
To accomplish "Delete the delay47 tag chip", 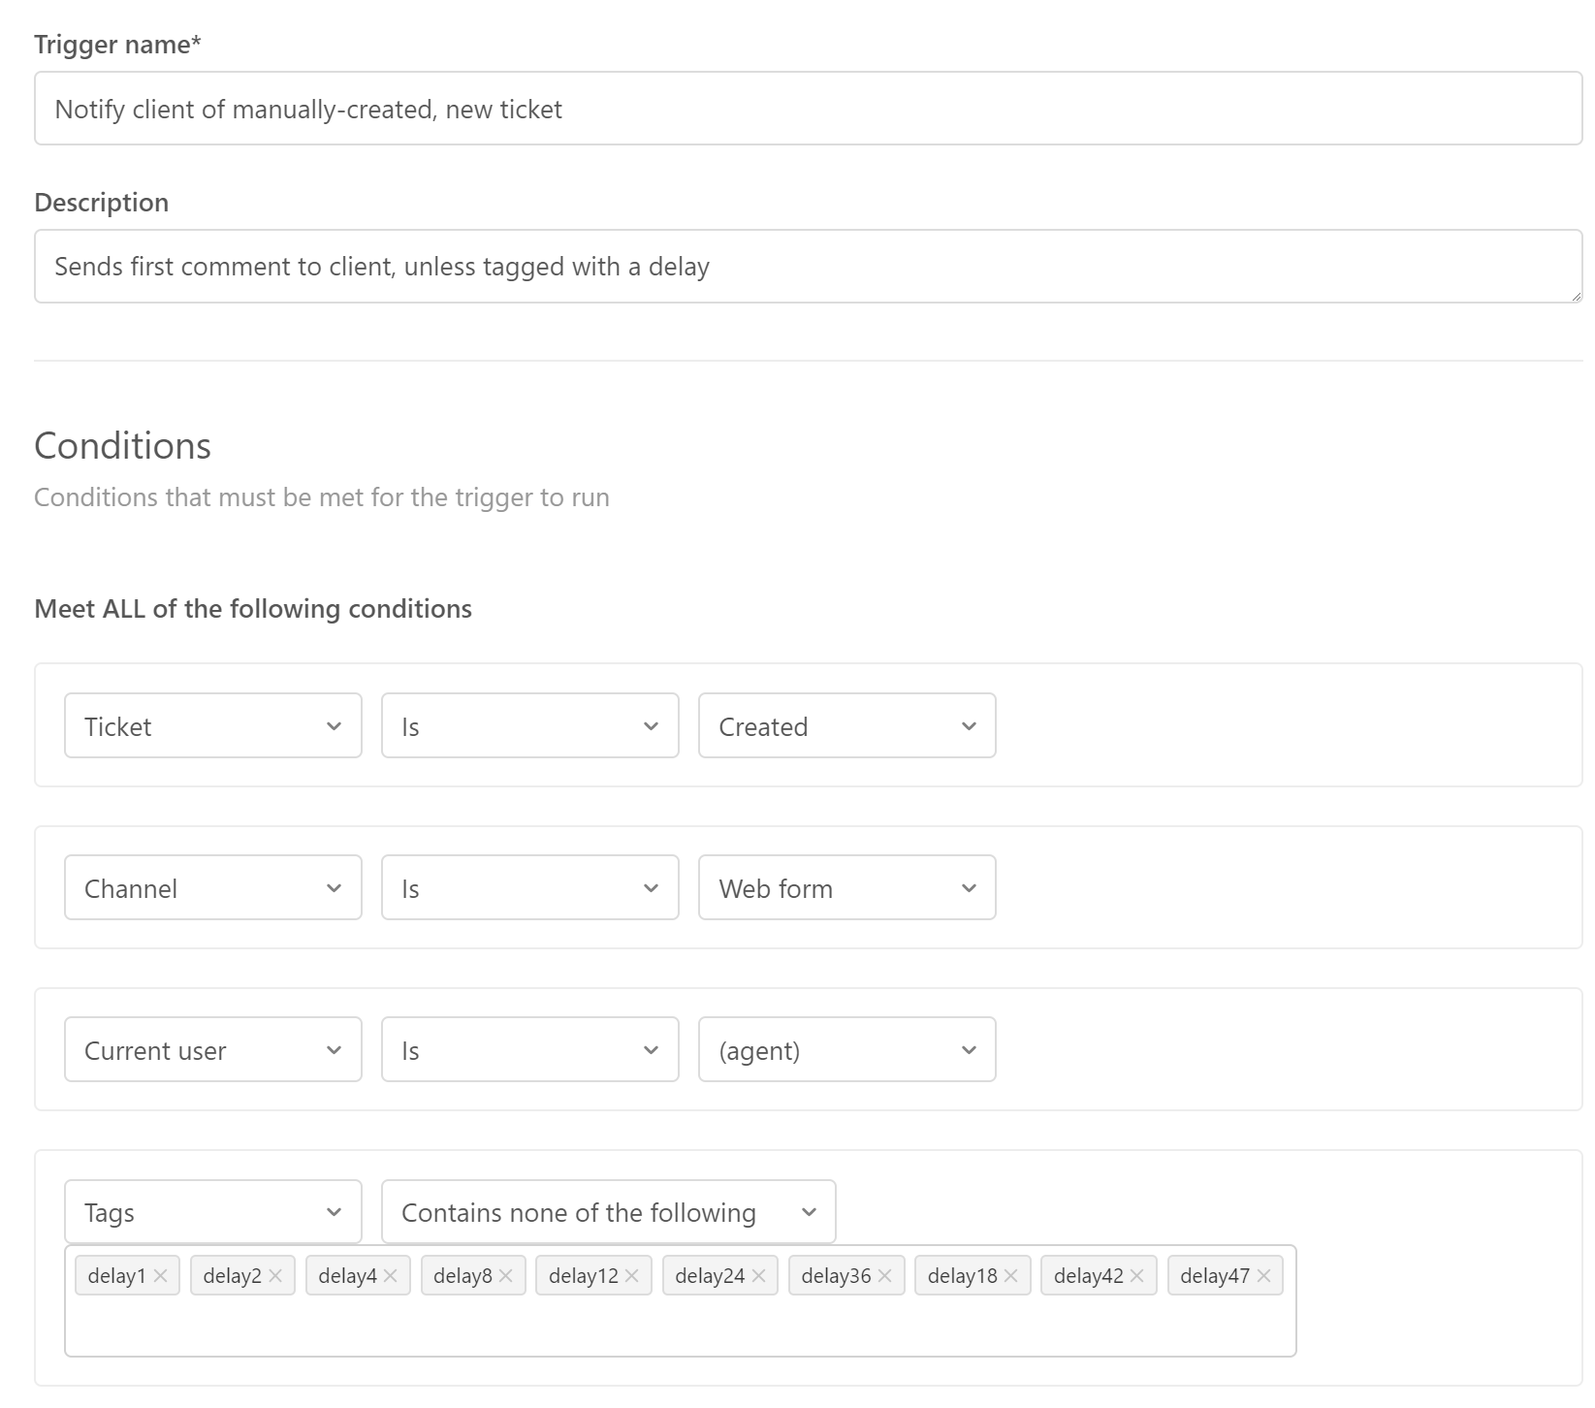I will 1263,1276.
